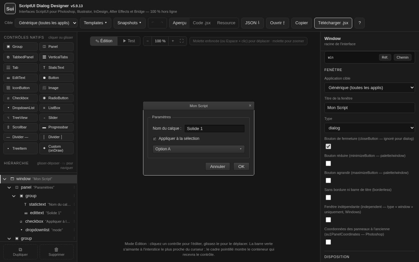Click the JSON export button
The image size is (419, 262).
click(x=252, y=23)
